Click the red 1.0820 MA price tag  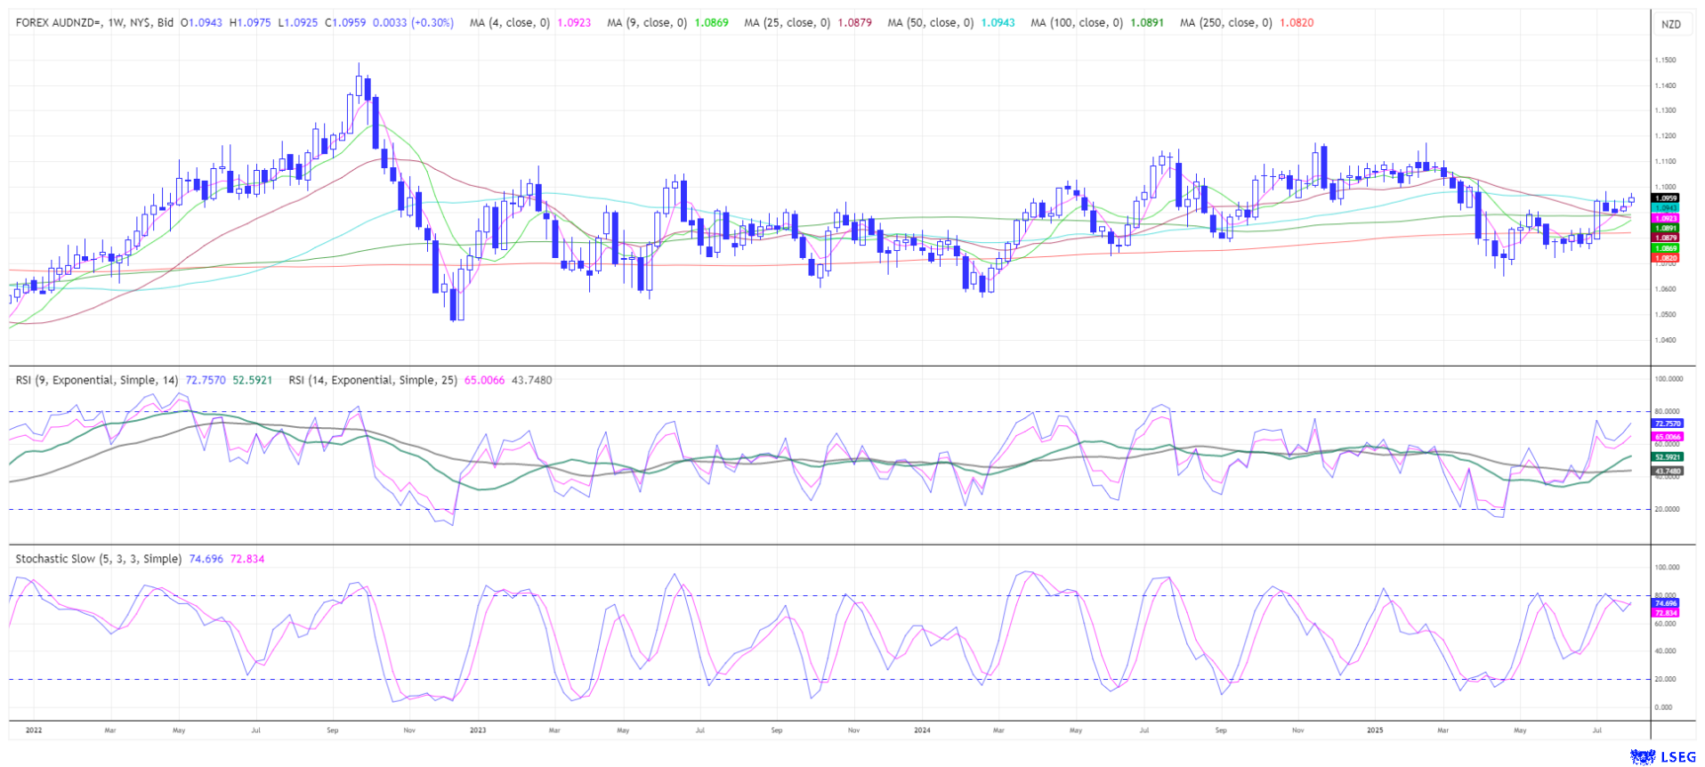tap(1665, 258)
